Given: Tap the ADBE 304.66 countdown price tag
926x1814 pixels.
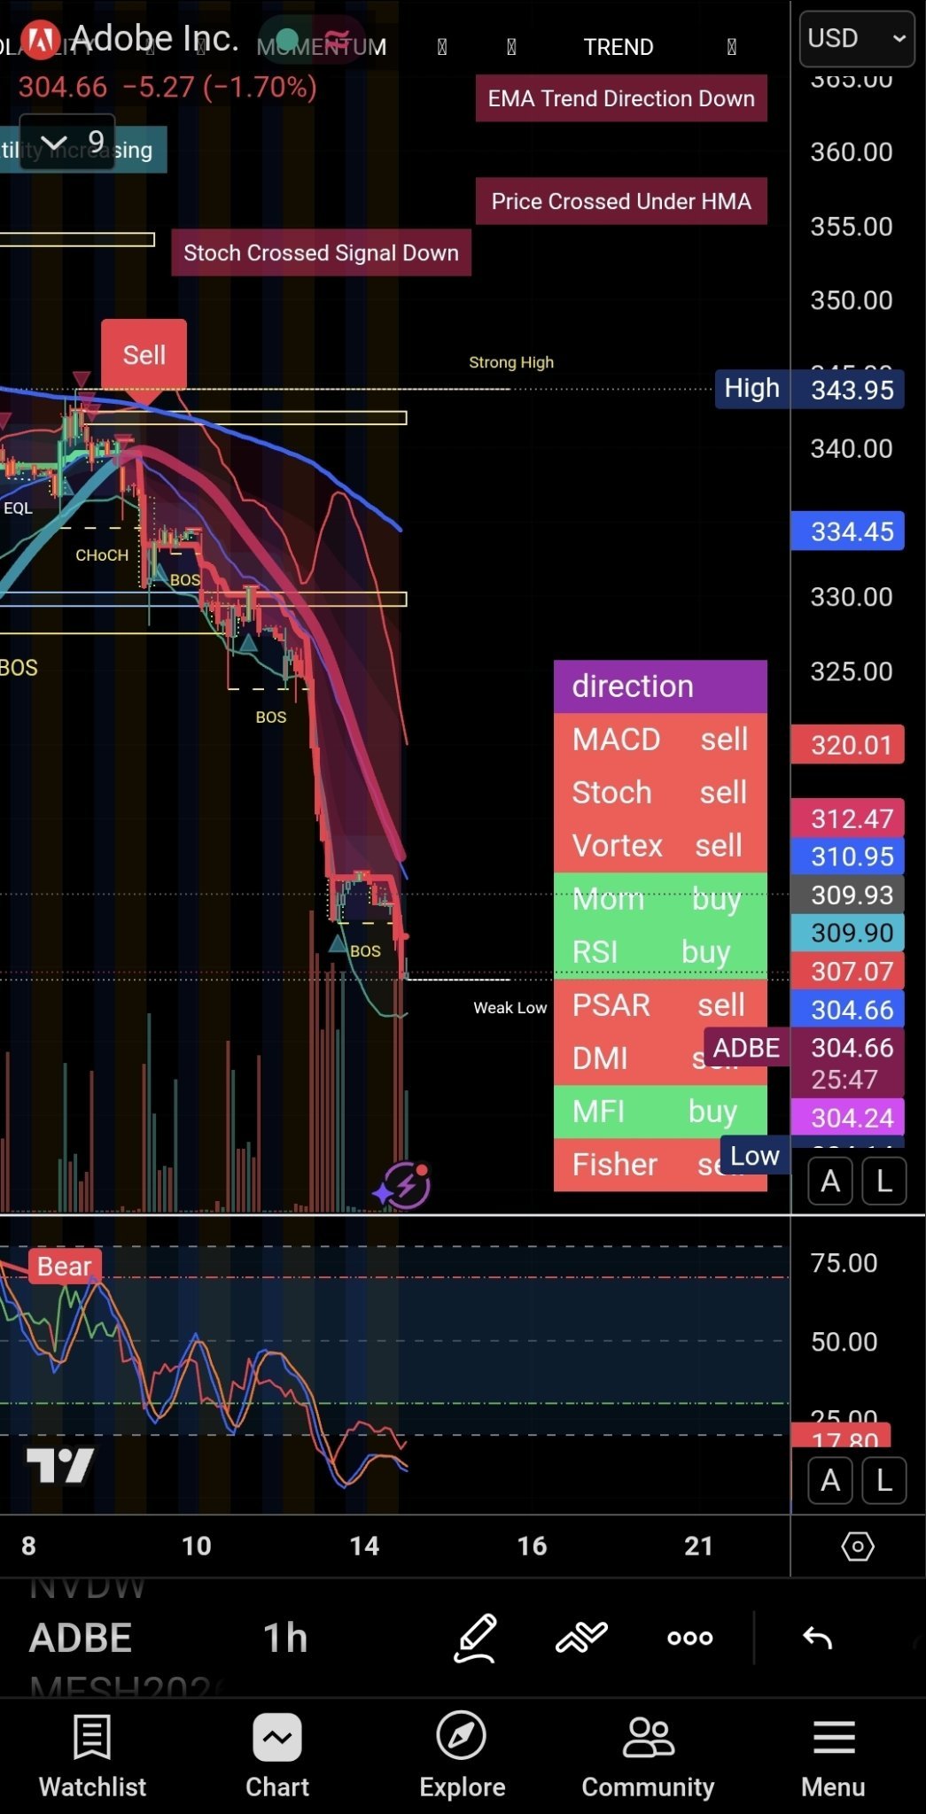Looking at the screenshot, I should (x=804, y=1062).
